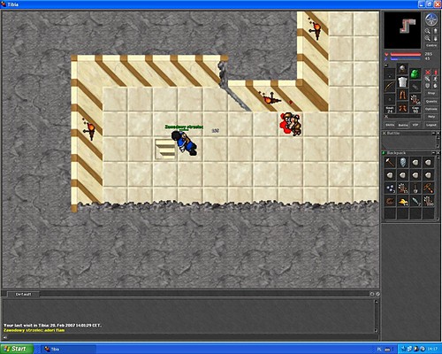Image resolution: width=442 pixels, height=354 pixels.
Task: Select the blue-grey shield item in the Backpack
Action: pos(403,162)
